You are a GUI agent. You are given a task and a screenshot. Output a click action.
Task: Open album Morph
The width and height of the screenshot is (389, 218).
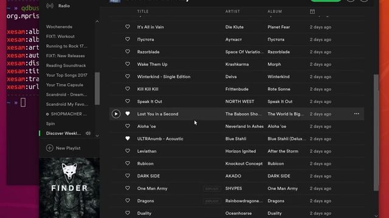(x=274, y=64)
